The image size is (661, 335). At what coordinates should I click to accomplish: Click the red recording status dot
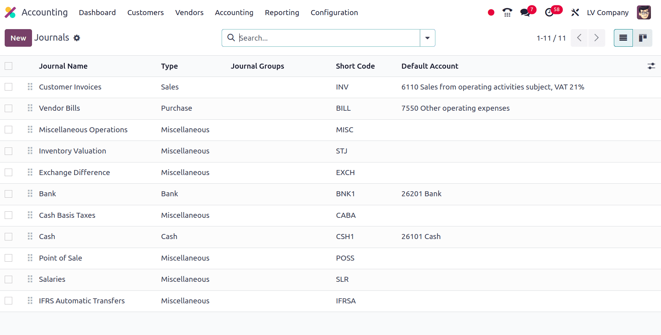491,13
